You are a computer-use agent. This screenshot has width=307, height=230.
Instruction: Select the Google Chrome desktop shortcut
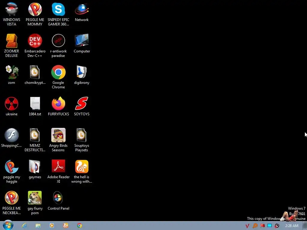pyautogui.click(x=58, y=77)
